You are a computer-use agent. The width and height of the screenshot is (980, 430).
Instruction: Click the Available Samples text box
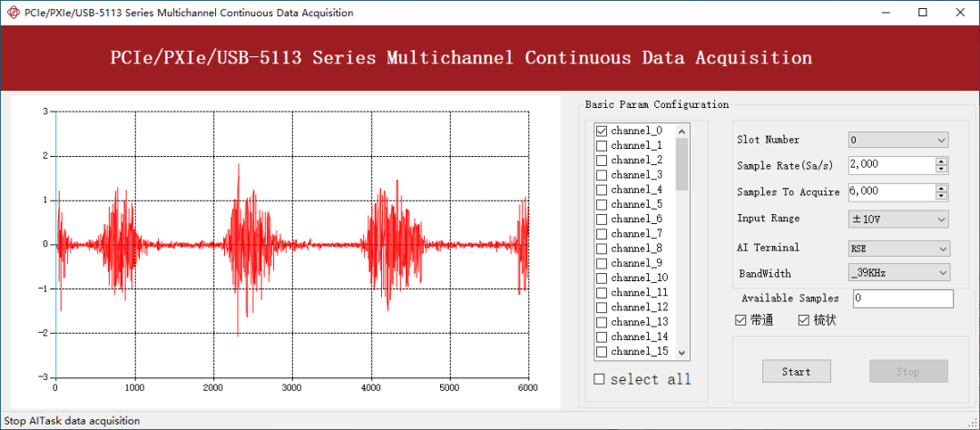click(x=903, y=298)
